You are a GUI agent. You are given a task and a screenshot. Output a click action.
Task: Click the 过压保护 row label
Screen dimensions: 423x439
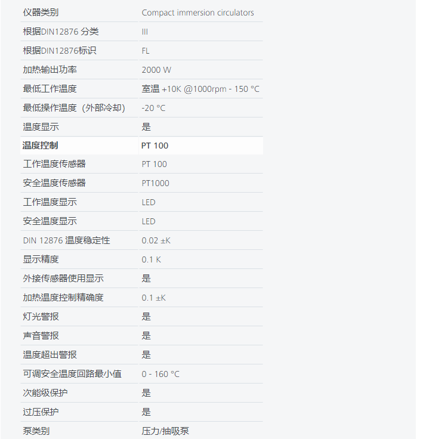pos(41,412)
